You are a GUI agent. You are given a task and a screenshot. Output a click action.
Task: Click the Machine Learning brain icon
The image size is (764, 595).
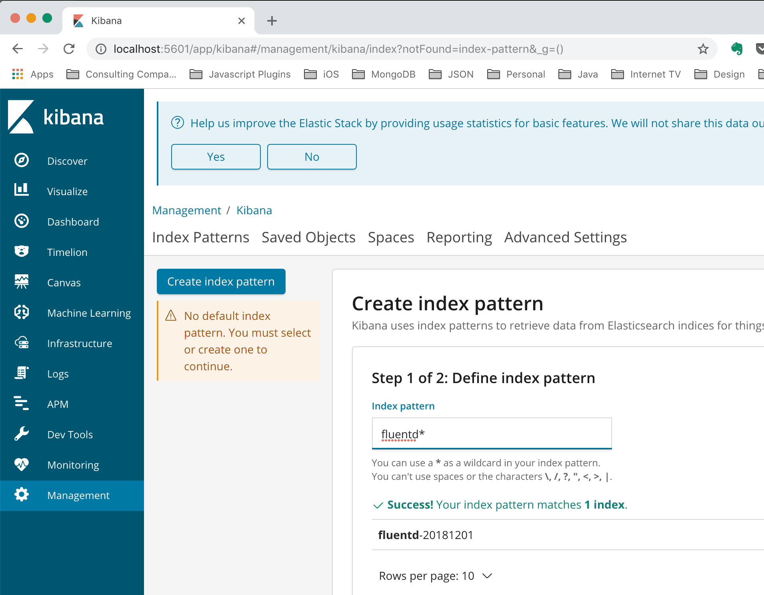22,312
